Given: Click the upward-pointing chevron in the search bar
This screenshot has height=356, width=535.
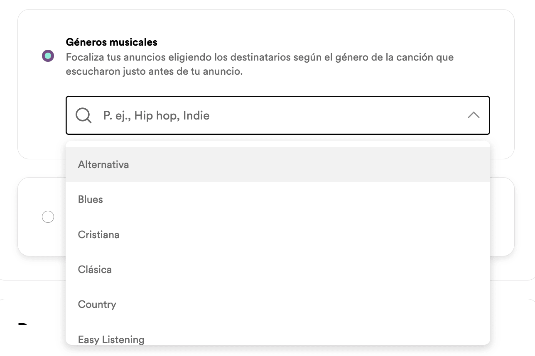Looking at the screenshot, I should (474, 115).
